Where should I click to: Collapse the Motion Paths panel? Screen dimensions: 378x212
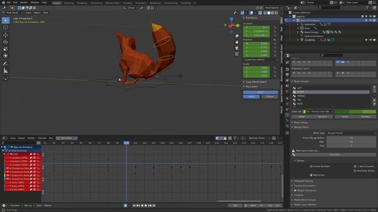(301, 127)
